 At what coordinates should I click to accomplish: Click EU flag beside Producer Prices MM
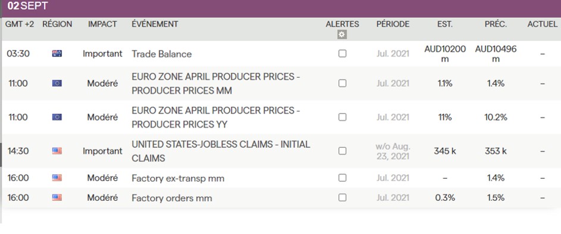pos(57,83)
